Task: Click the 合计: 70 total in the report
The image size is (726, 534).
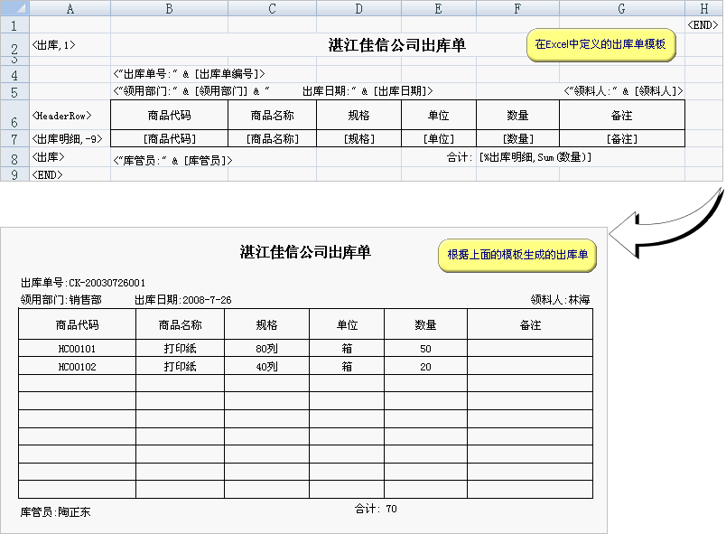Action: (x=376, y=509)
